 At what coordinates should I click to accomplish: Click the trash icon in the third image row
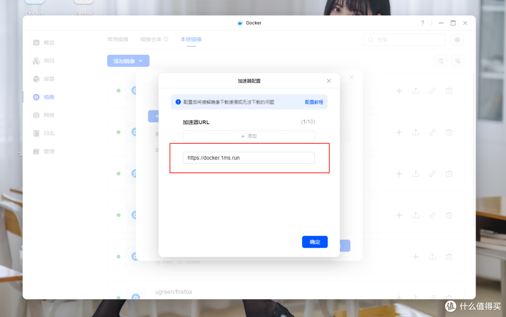[x=449, y=174]
